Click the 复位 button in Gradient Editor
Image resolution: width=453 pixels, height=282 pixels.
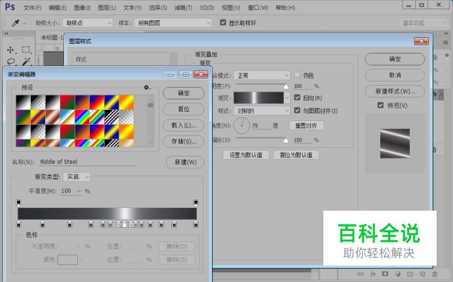coord(183,109)
